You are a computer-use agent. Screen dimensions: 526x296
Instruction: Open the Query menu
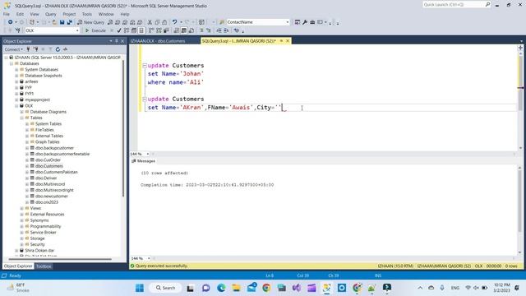(x=51, y=14)
